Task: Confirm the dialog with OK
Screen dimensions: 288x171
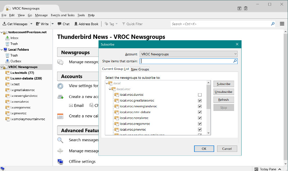Action: tap(204, 149)
